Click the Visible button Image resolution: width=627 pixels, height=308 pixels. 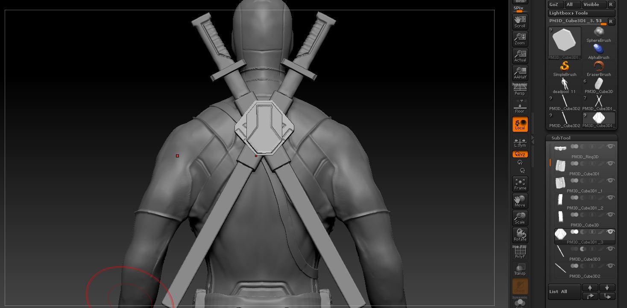594,5
